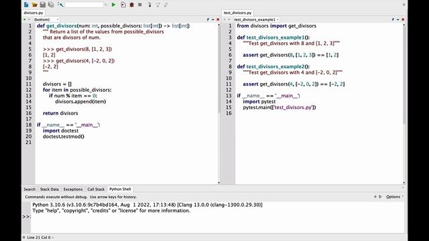Click 'Line 21 Col 0' in status bar
Screen dimensions: 429x241
39,238
